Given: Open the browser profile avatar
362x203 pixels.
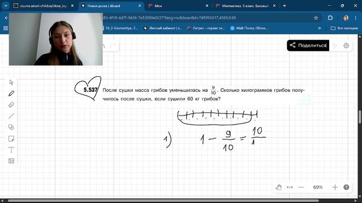Looking at the screenshot, I should pos(346,17).
